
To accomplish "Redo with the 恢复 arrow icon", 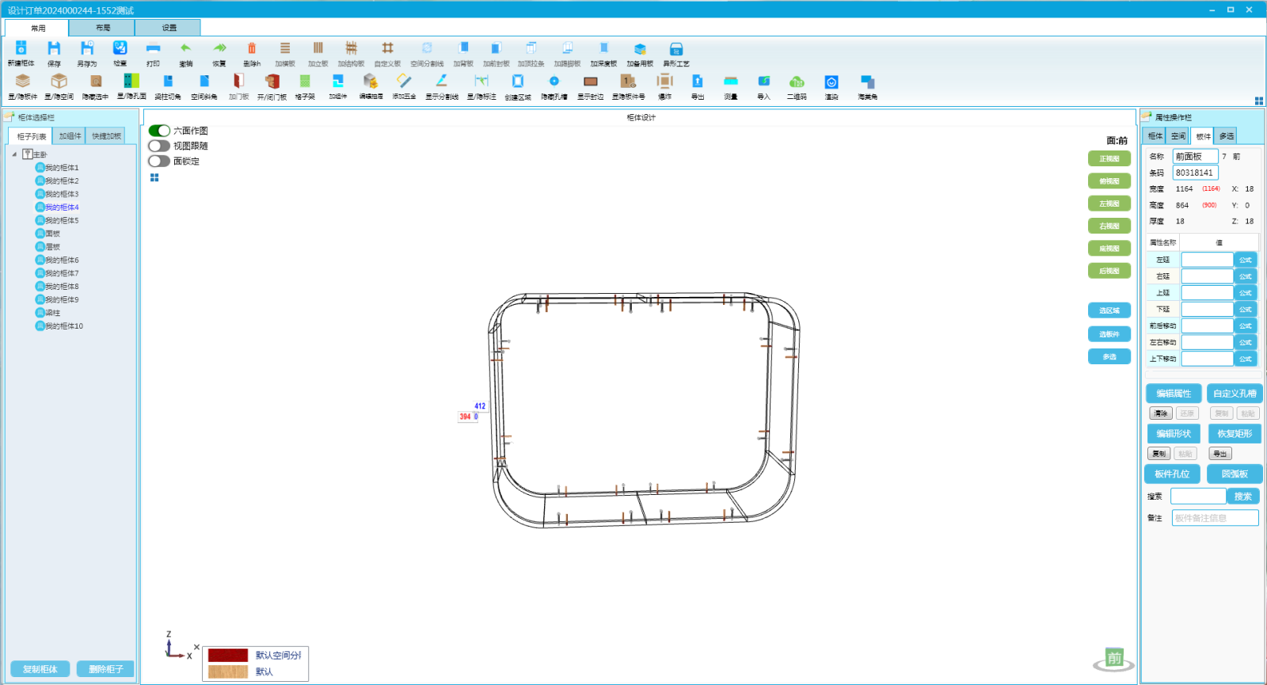I will pyautogui.click(x=219, y=48).
